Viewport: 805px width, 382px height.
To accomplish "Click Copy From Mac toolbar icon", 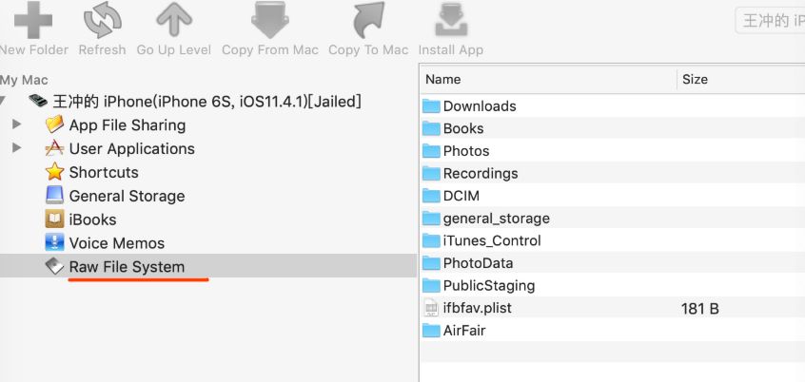I will 269,21.
